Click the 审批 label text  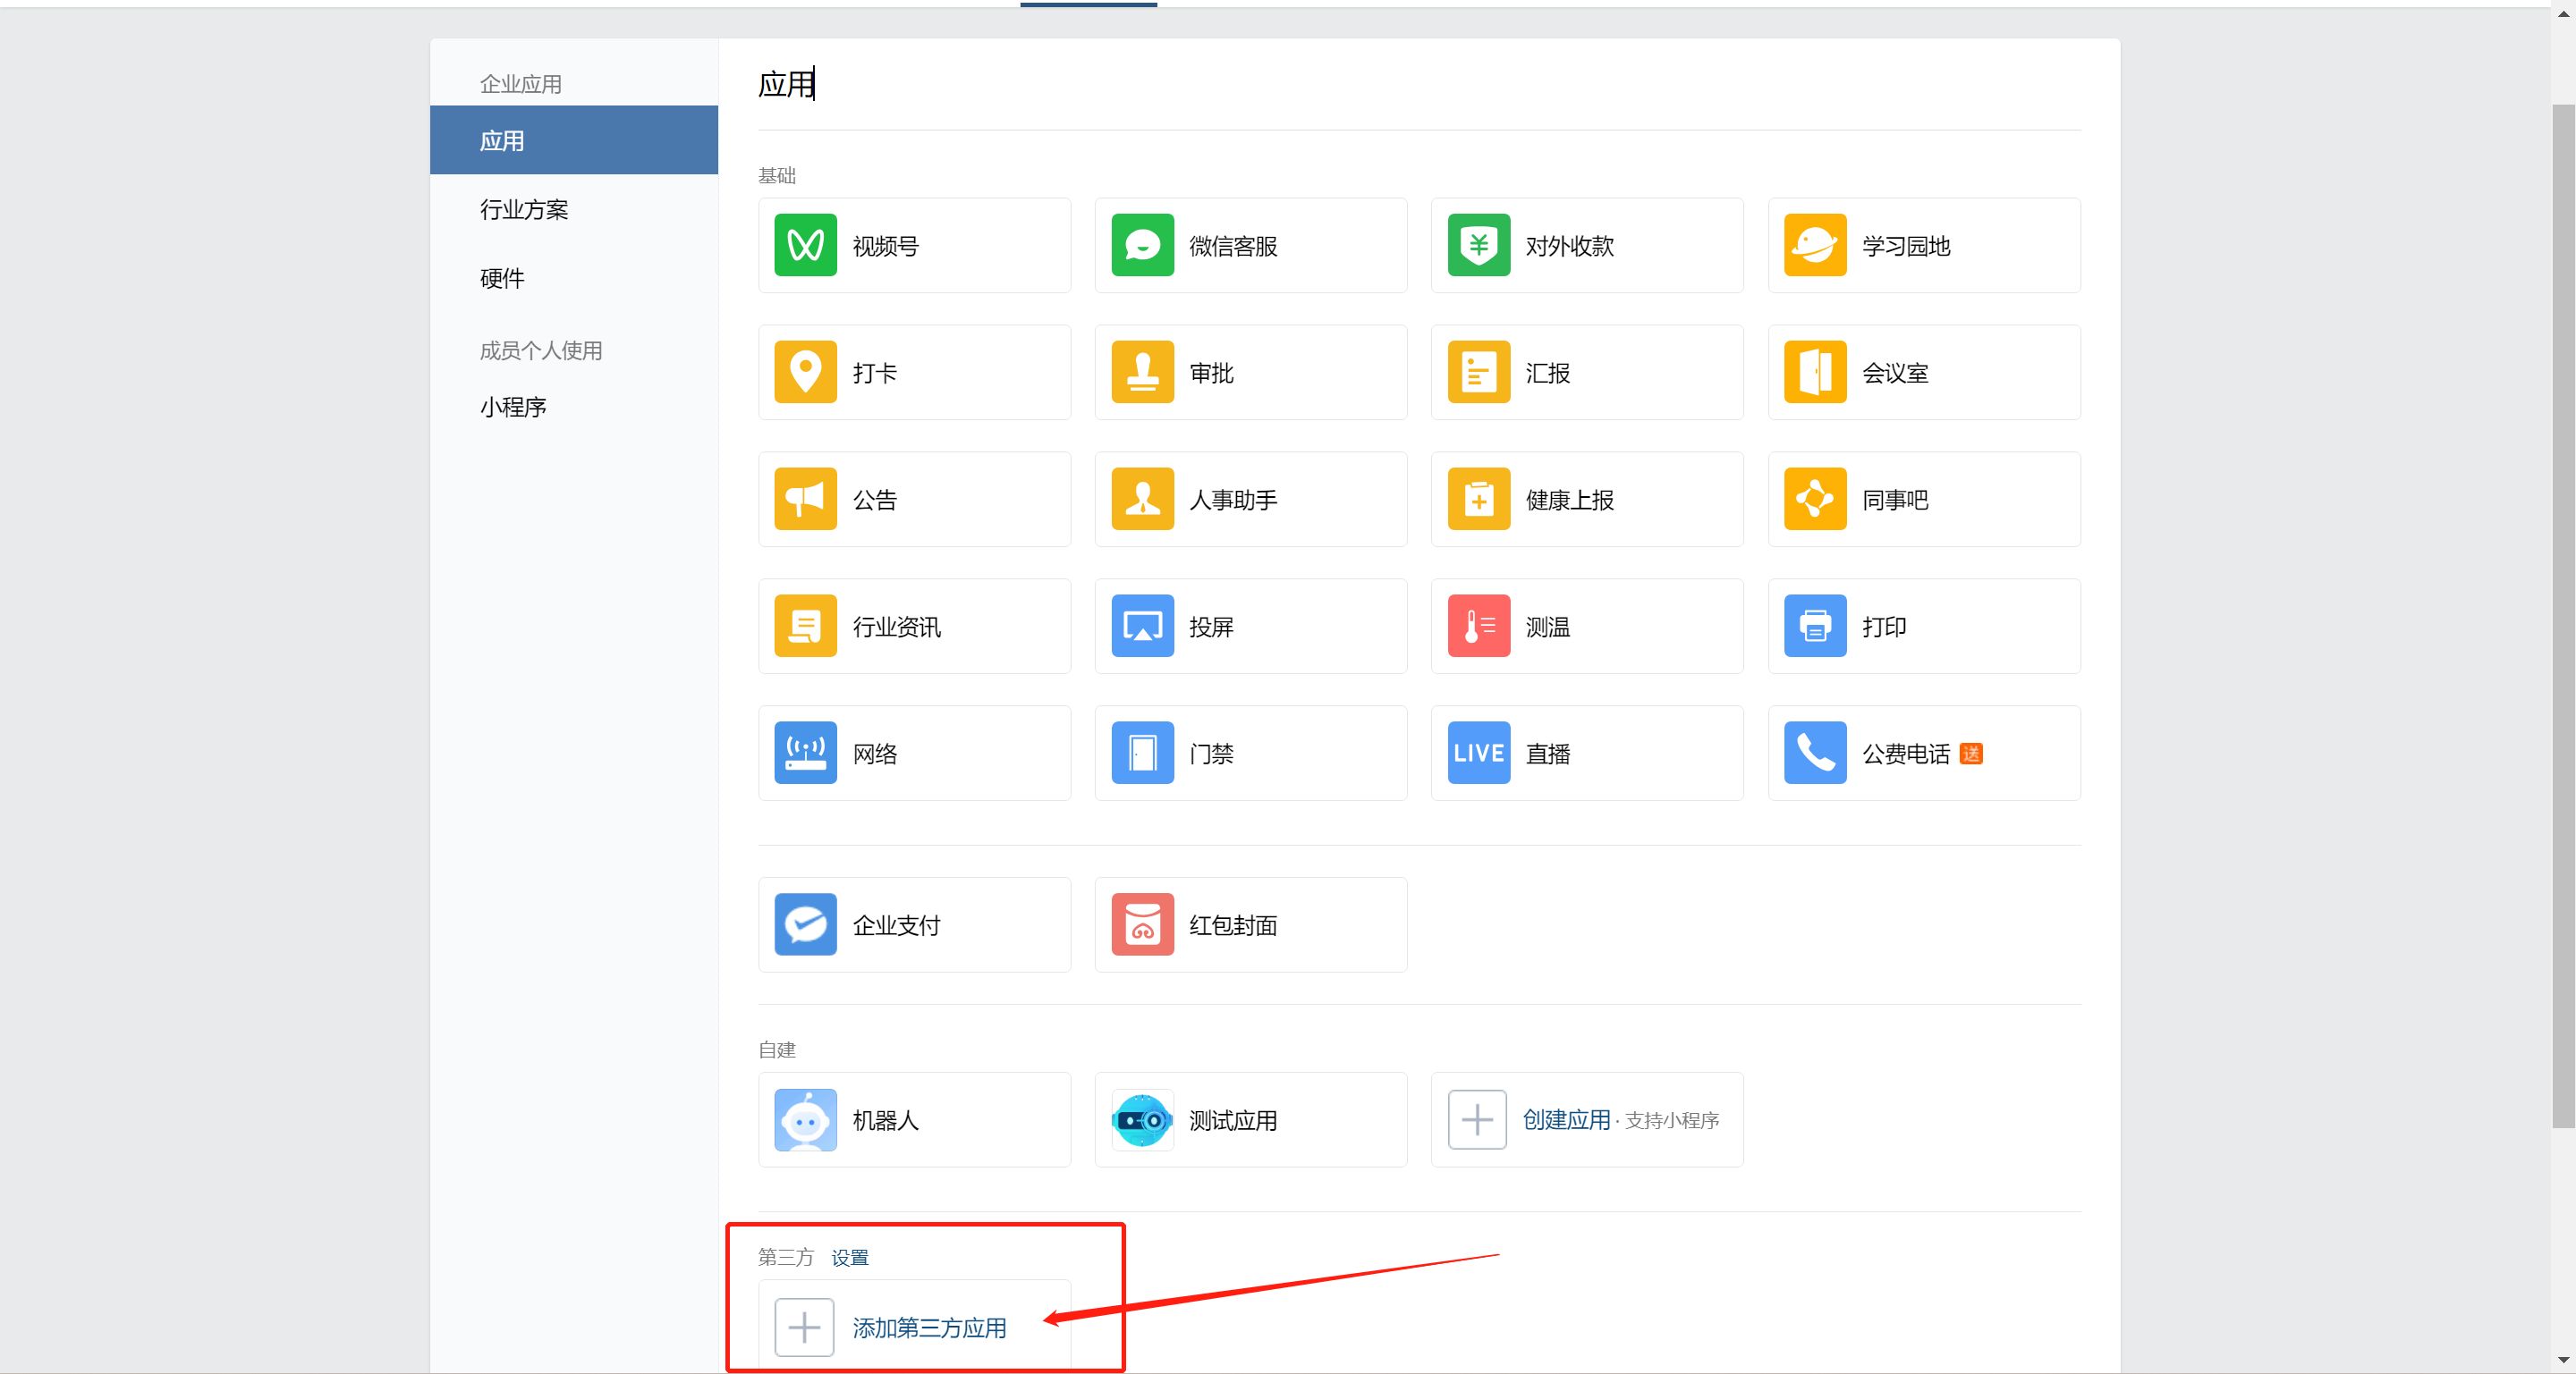coord(1211,373)
